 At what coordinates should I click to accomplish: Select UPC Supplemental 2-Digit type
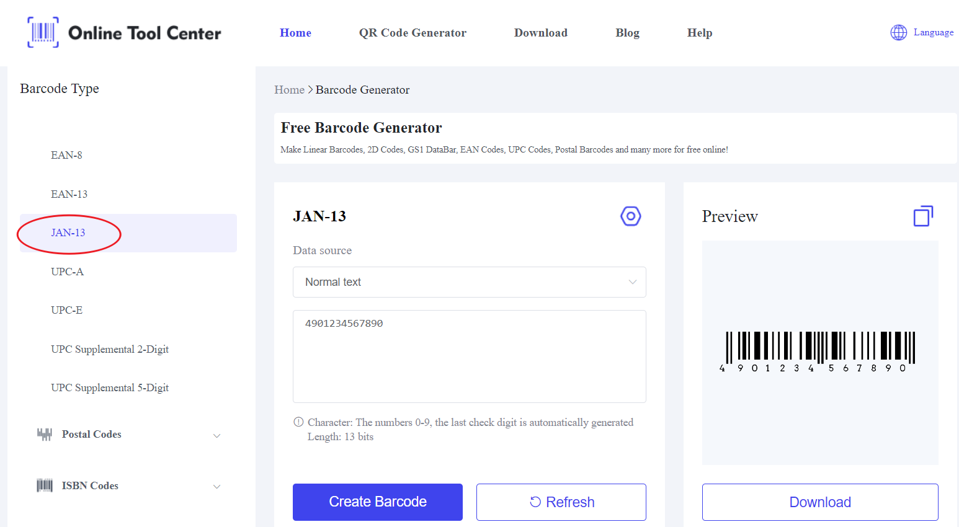110,349
